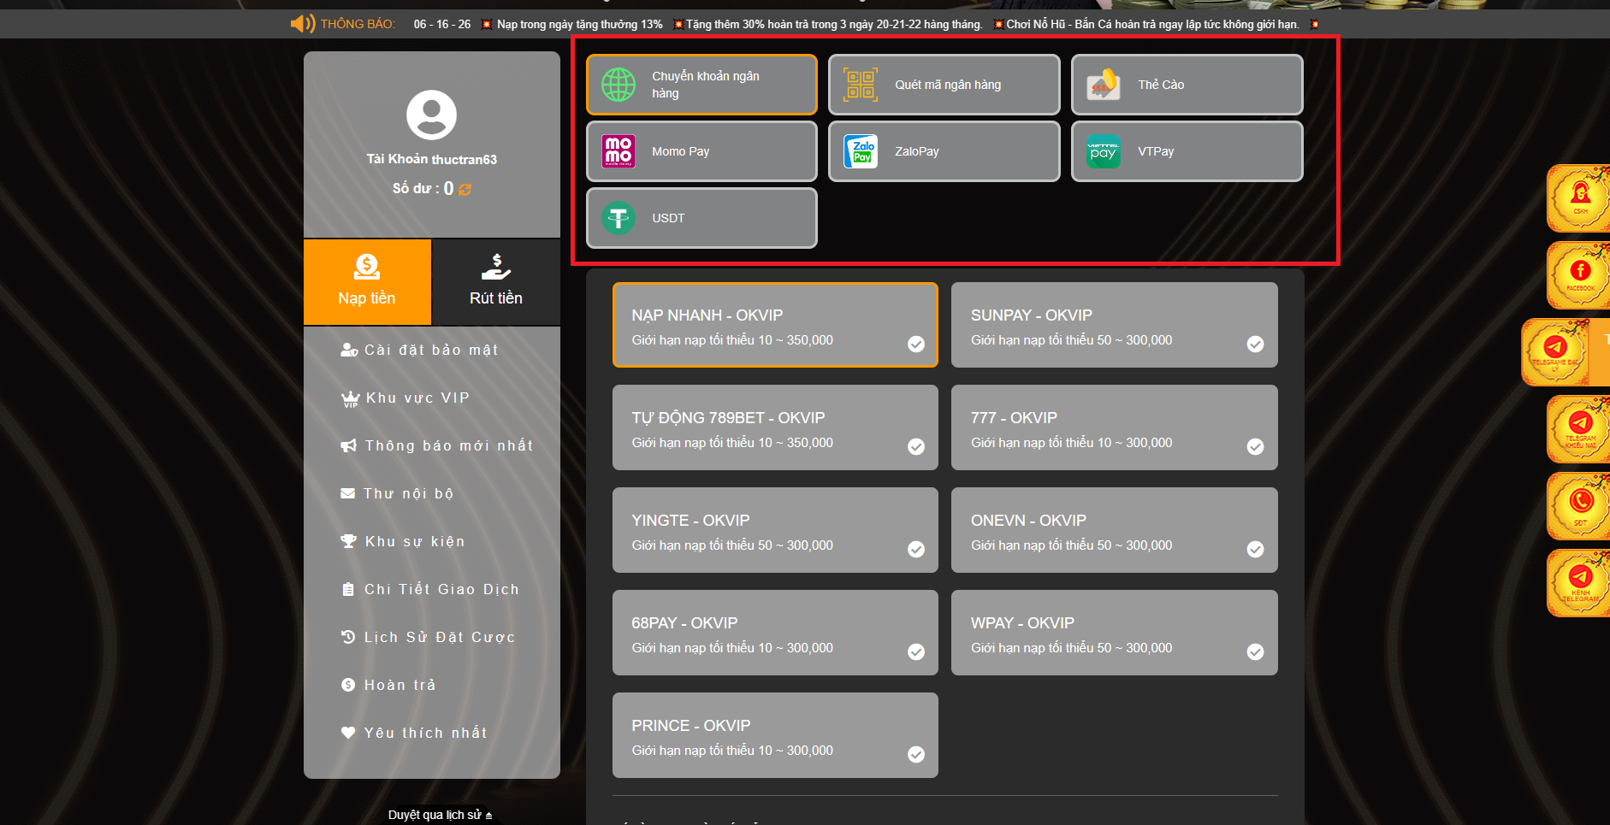Open the Facebook floating contact icon
This screenshot has height=825, width=1610.
[x=1579, y=275]
